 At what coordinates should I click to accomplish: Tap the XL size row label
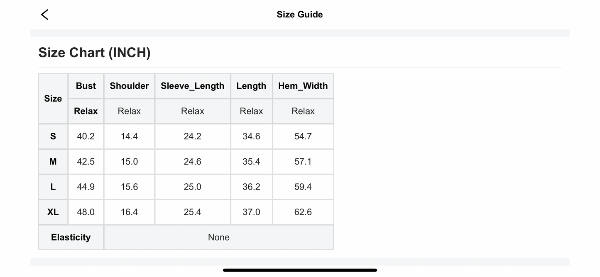pyautogui.click(x=53, y=212)
